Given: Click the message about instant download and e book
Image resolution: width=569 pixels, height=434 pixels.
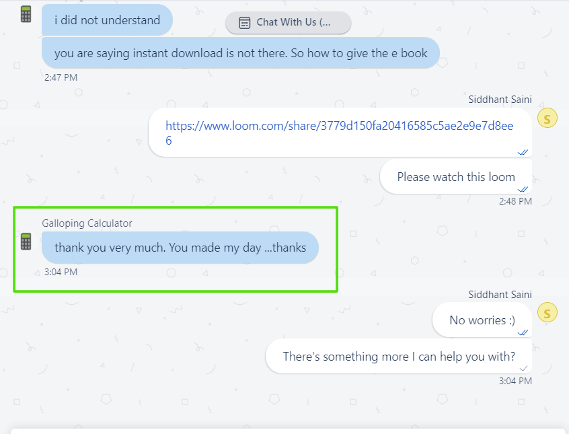Looking at the screenshot, I should tap(240, 53).
